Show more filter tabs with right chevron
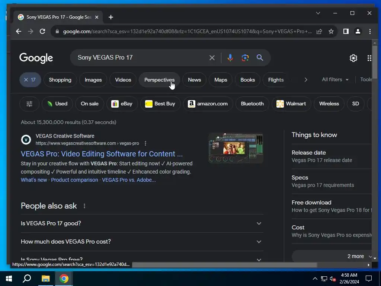 (306, 80)
